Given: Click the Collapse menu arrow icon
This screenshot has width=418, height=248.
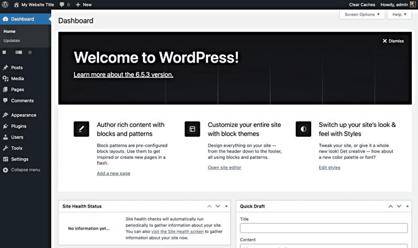Looking at the screenshot, I should click(x=5, y=170).
